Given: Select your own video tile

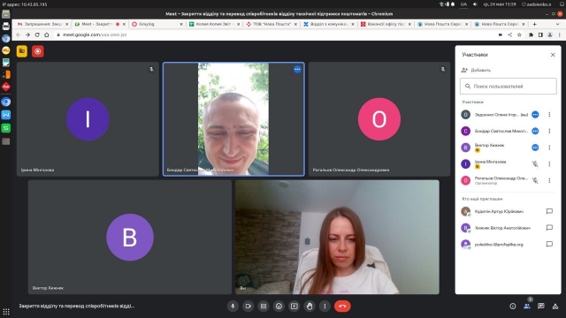Looking at the screenshot, I should click(x=337, y=238).
